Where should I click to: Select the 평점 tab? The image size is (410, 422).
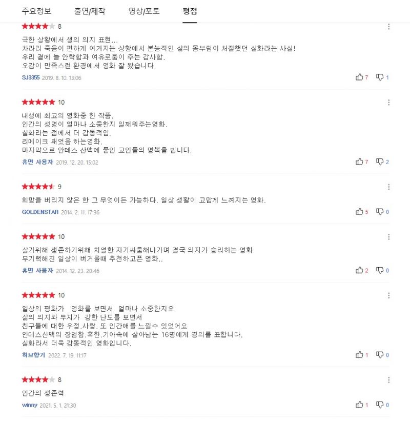click(x=190, y=11)
